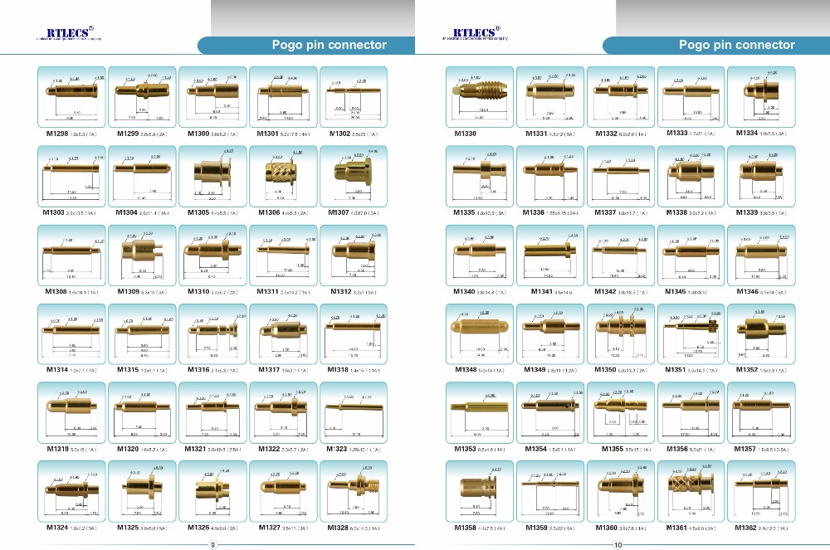Viewport: 830px width, 550px height.
Task: Click page number 9 at bottom
Action: point(212,544)
